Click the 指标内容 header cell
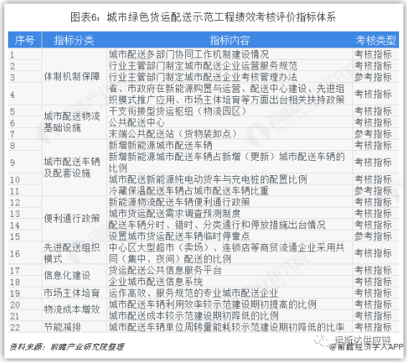This screenshot has width=407, height=362. point(230,40)
